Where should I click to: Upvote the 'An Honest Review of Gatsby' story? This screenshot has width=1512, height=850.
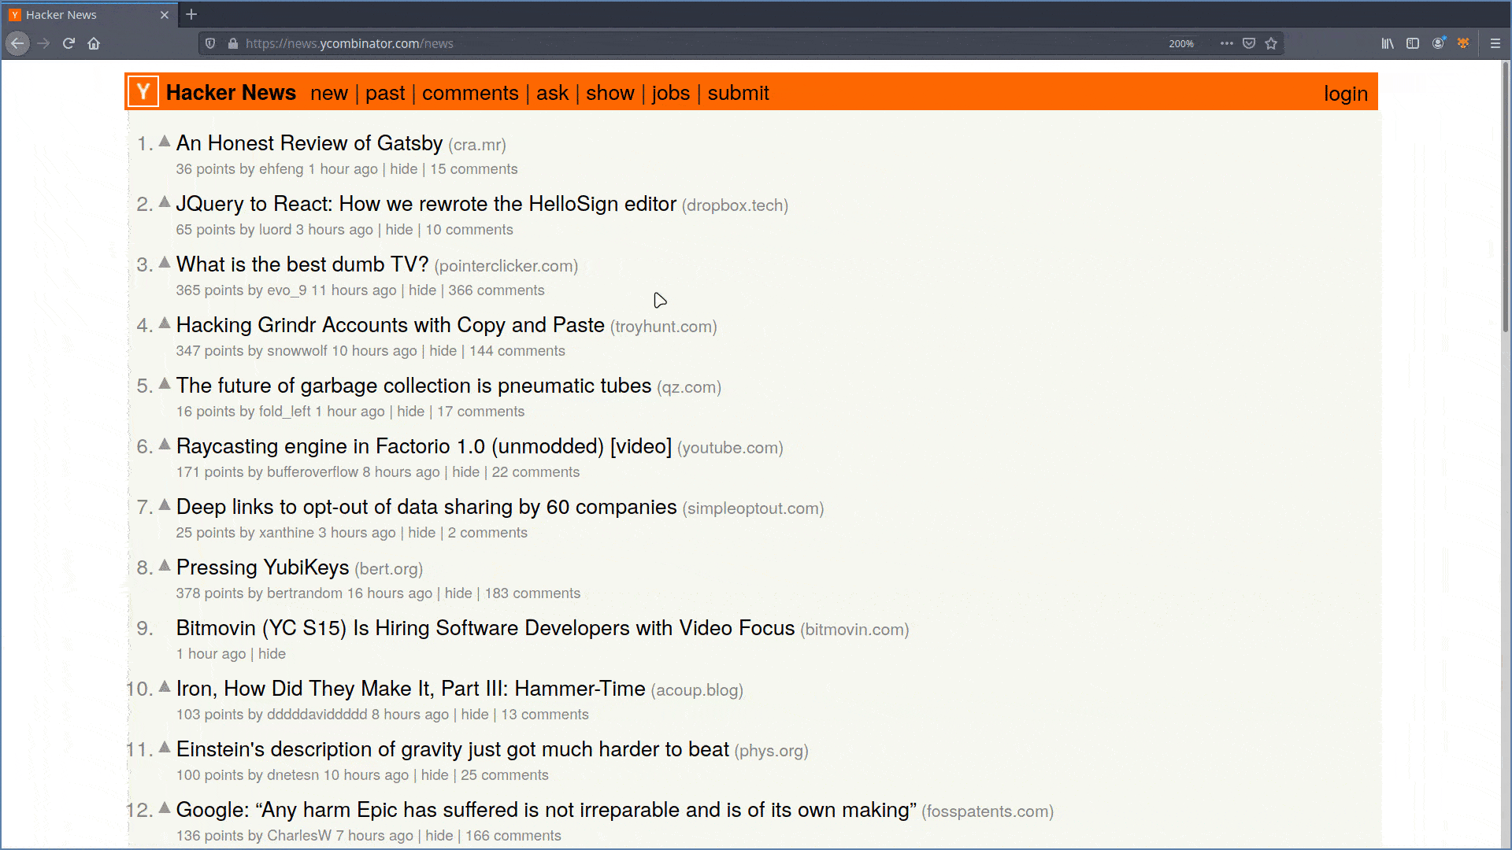165,142
